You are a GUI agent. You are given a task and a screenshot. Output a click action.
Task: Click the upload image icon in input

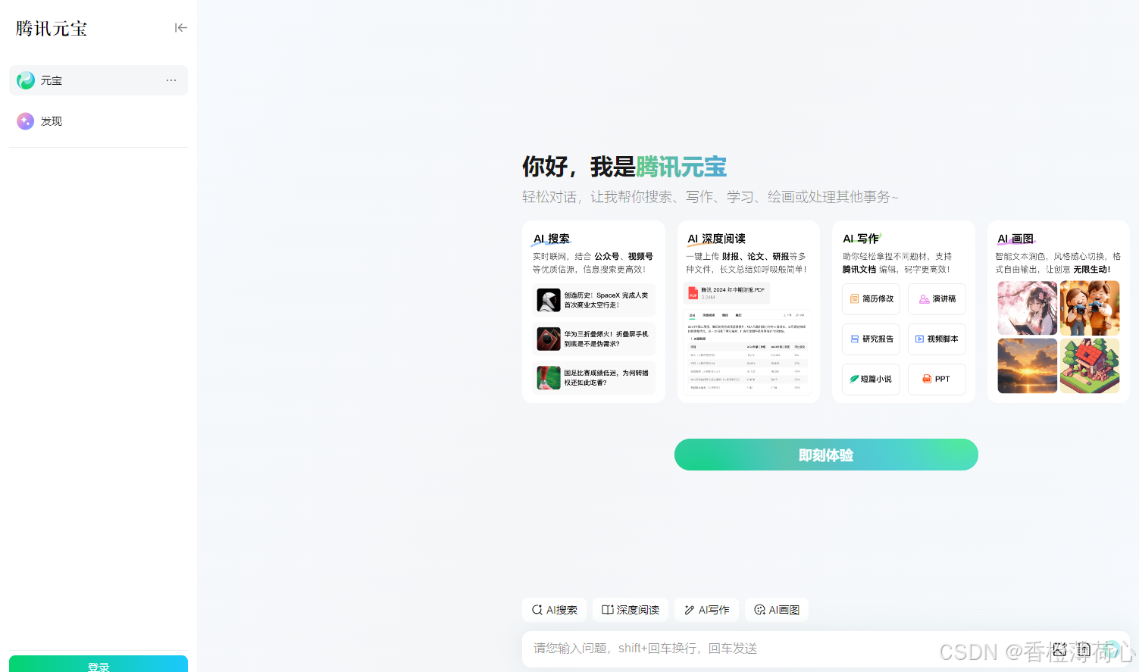[1059, 649]
